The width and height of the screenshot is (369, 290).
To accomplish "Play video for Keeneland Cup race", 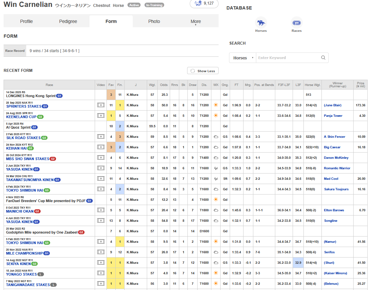I will 101,116.
